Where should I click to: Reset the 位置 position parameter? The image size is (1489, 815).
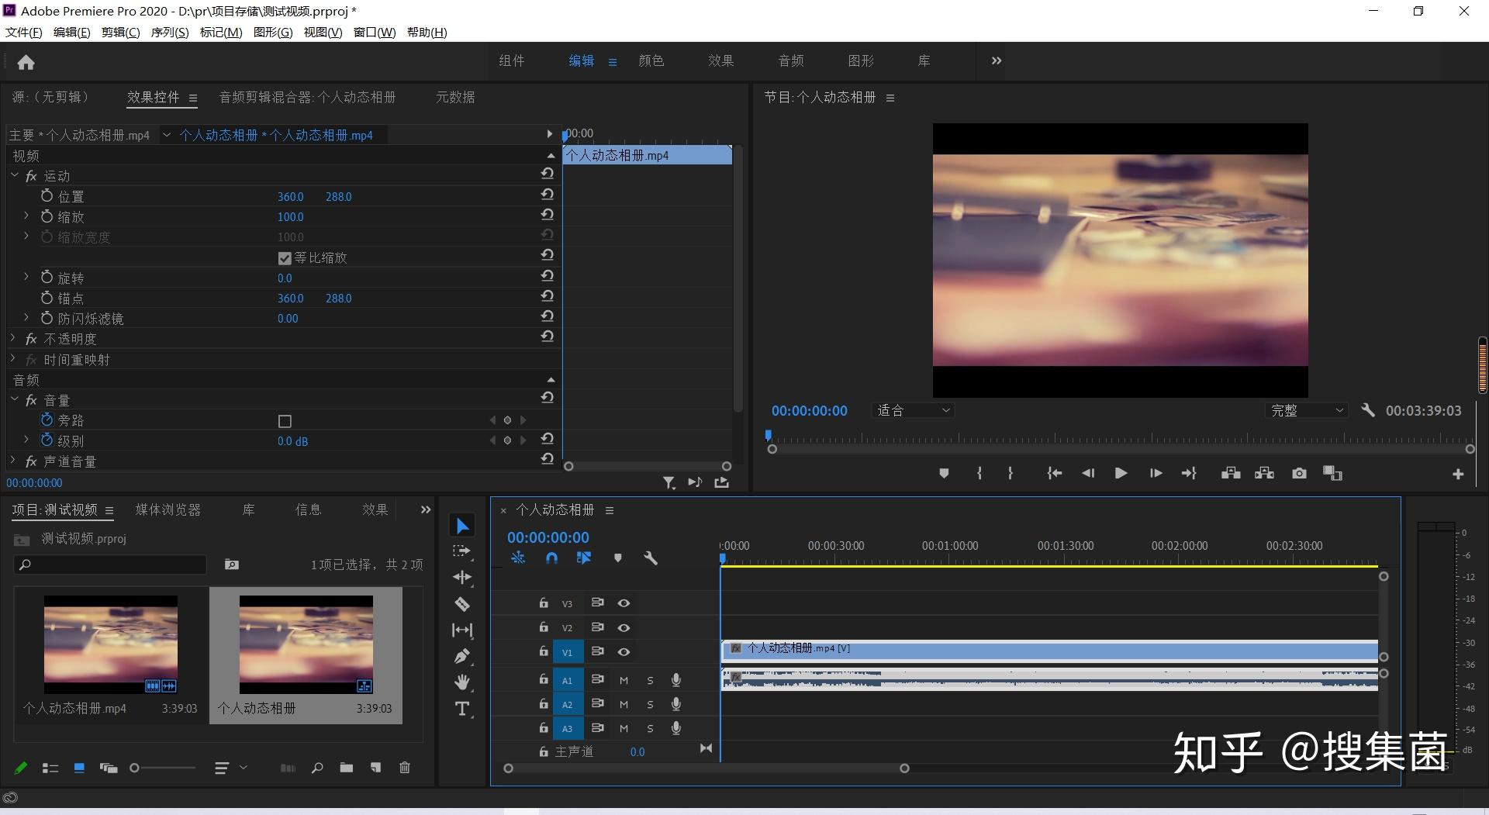548,194
